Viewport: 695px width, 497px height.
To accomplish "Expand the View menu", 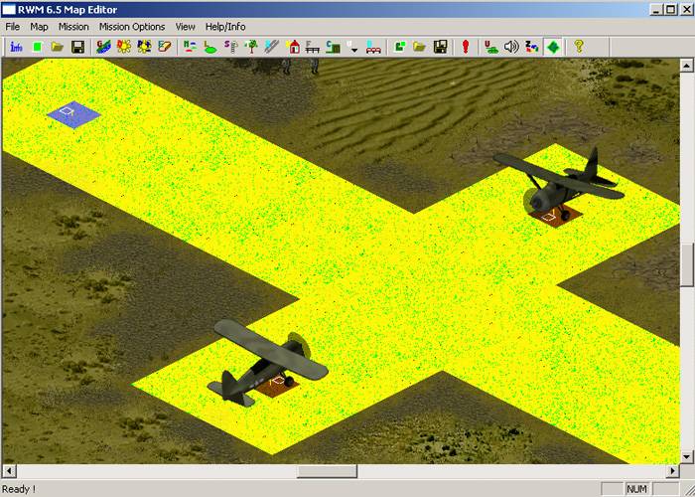I will click(x=186, y=27).
